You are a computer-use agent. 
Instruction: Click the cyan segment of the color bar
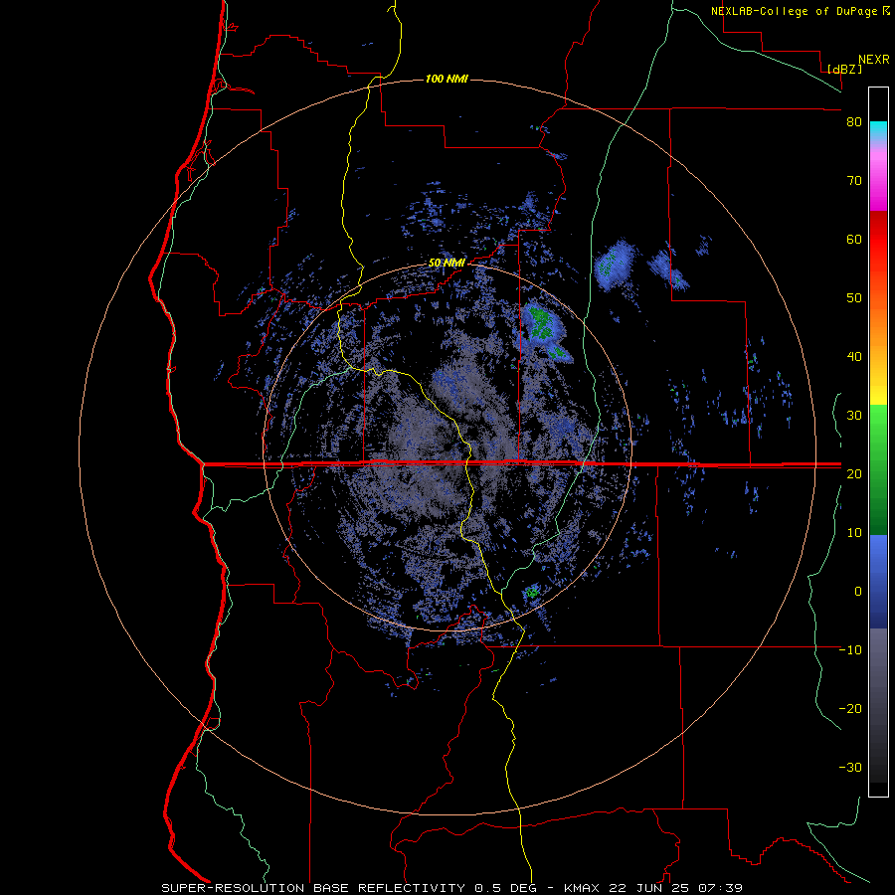click(x=878, y=130)
